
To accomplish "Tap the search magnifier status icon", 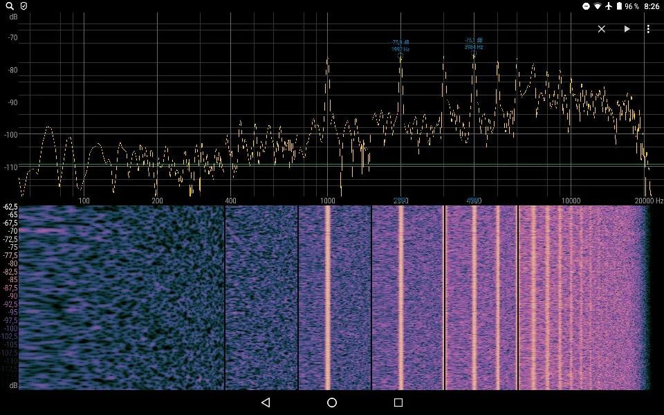I will tap(9, 6).
